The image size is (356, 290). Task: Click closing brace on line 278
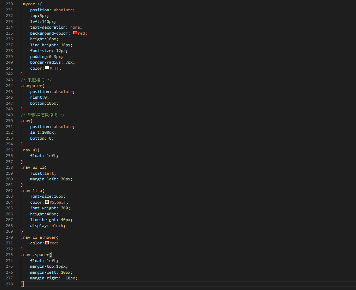click(x=22, y=284)
